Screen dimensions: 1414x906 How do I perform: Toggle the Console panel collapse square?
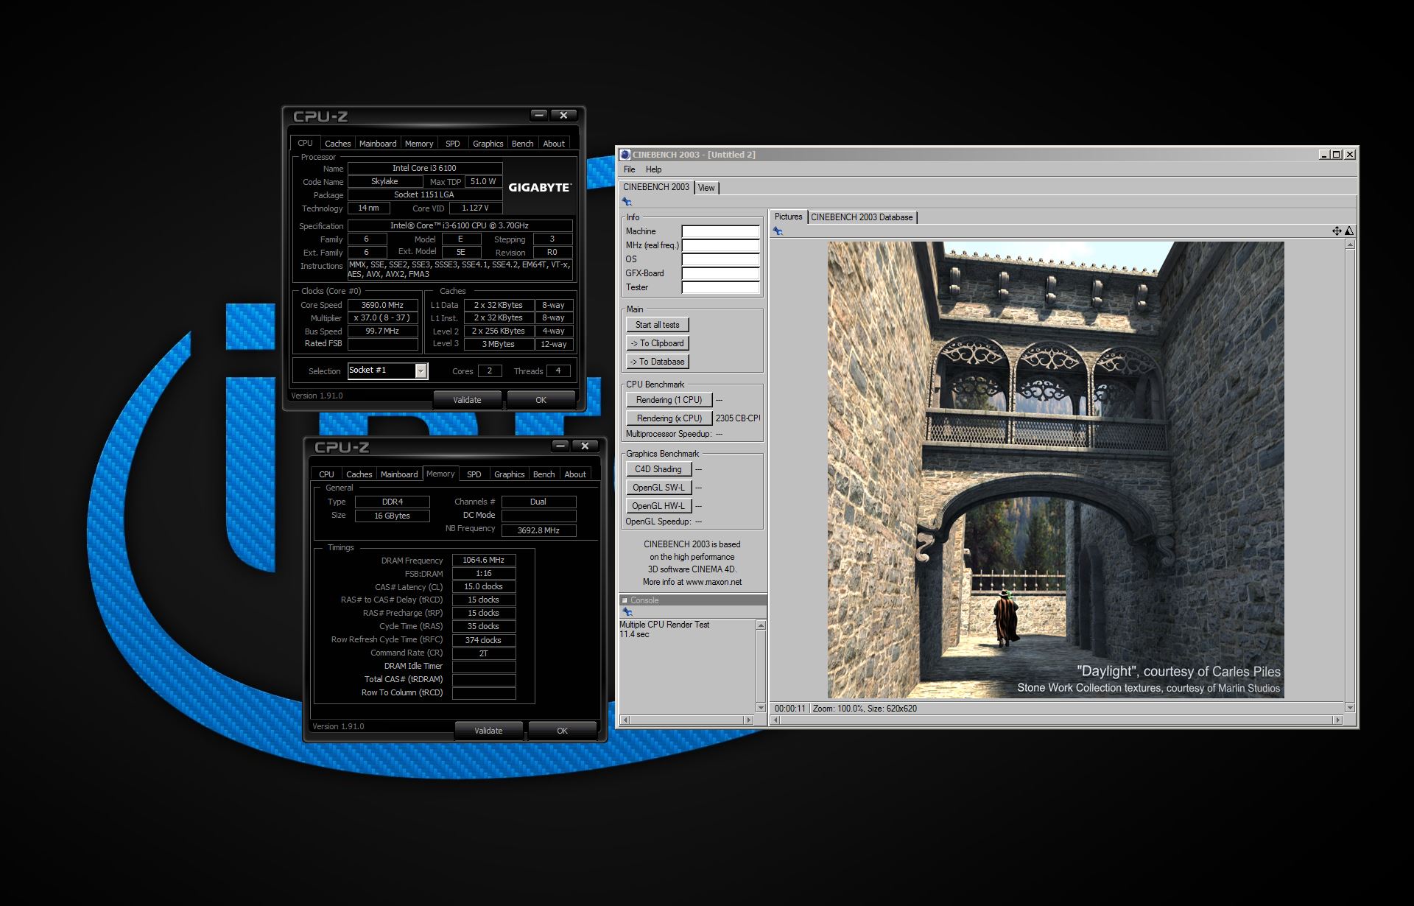pos(625,600)
